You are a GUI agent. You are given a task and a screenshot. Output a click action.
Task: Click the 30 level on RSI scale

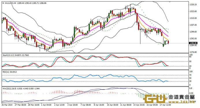(190, 81)
